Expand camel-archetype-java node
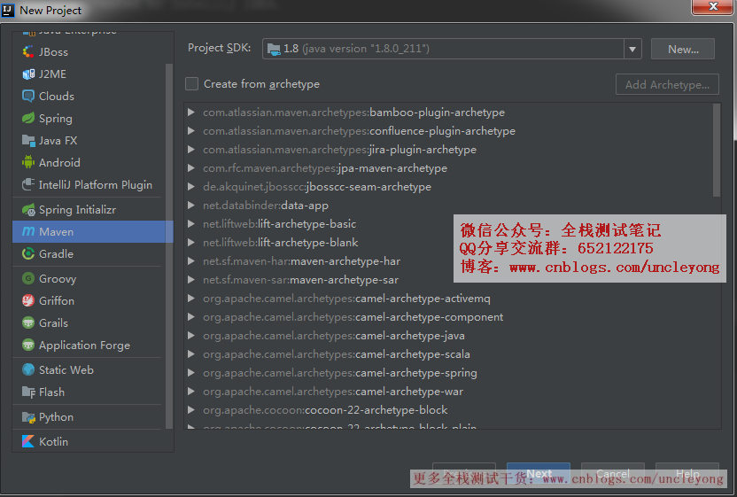 pyautogui.click(x=190, y=335)
